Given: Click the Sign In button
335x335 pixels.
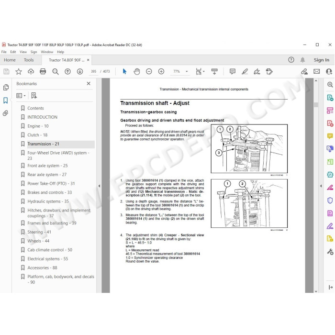Looking at the screenshot, I should pos(321,60).
